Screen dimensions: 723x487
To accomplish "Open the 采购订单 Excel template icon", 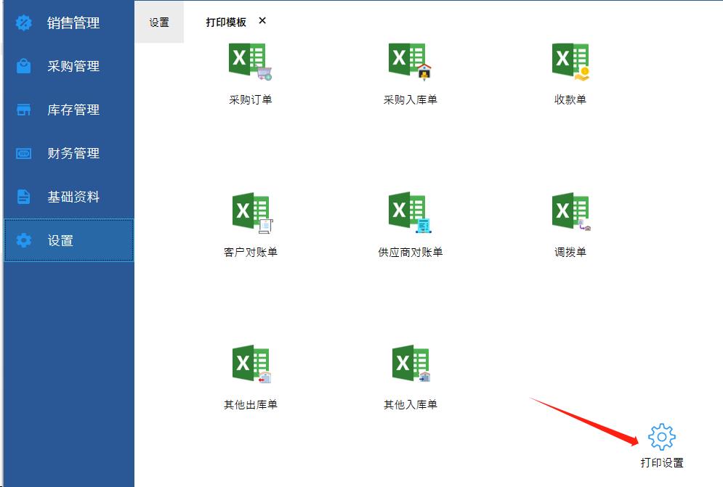I will coord(251,61).
